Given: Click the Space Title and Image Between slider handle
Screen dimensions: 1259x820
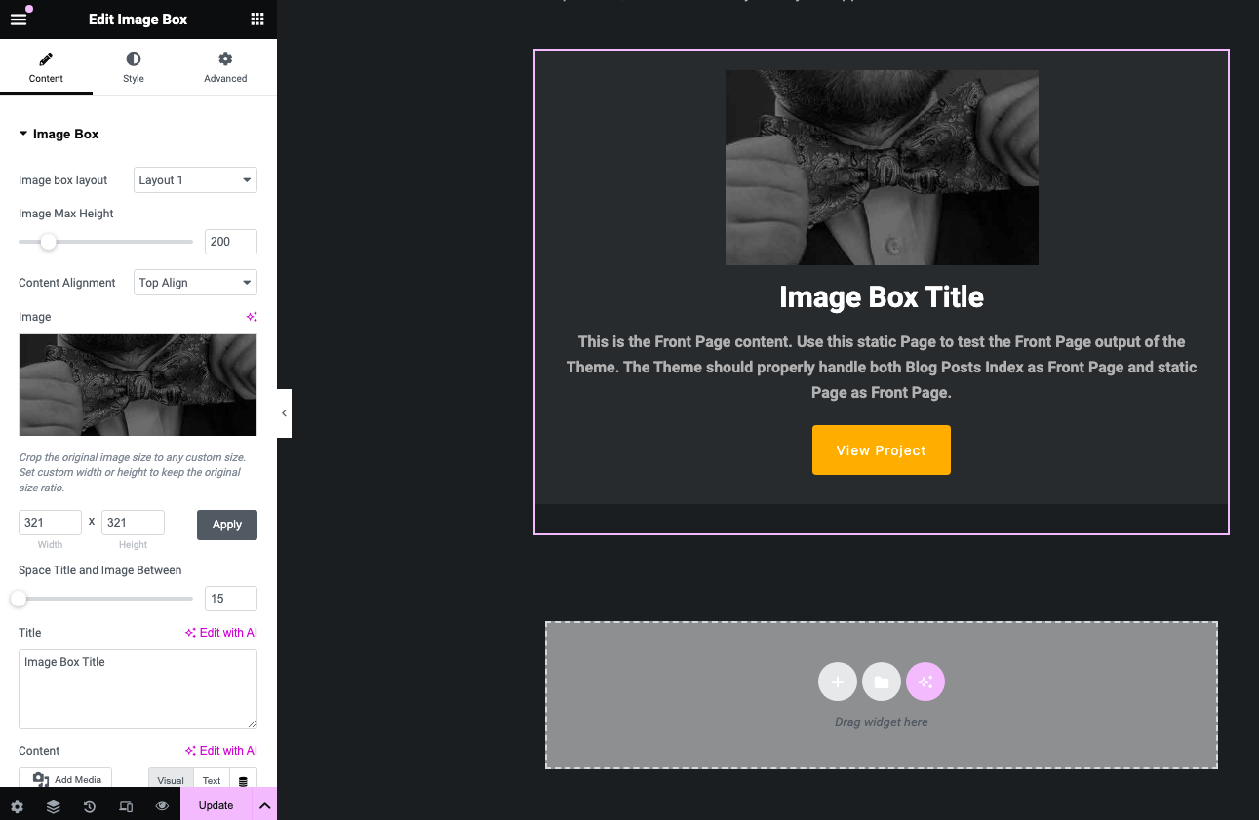Looking at the screenshot, I should pyautogui.click(x=19, y=599).
